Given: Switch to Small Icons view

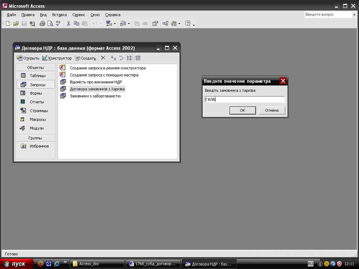Looking at the screenshot, I should point(122,58).
